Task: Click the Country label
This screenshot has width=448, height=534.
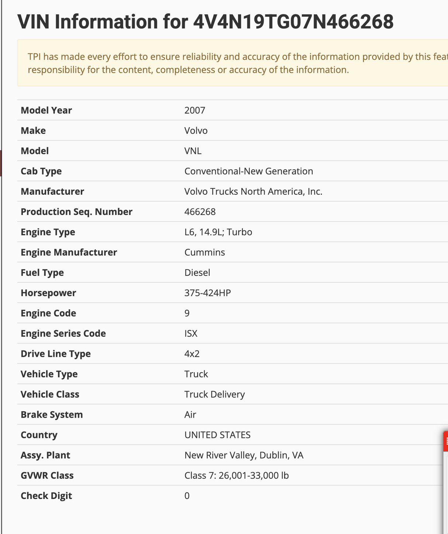Action: point(39,435)
